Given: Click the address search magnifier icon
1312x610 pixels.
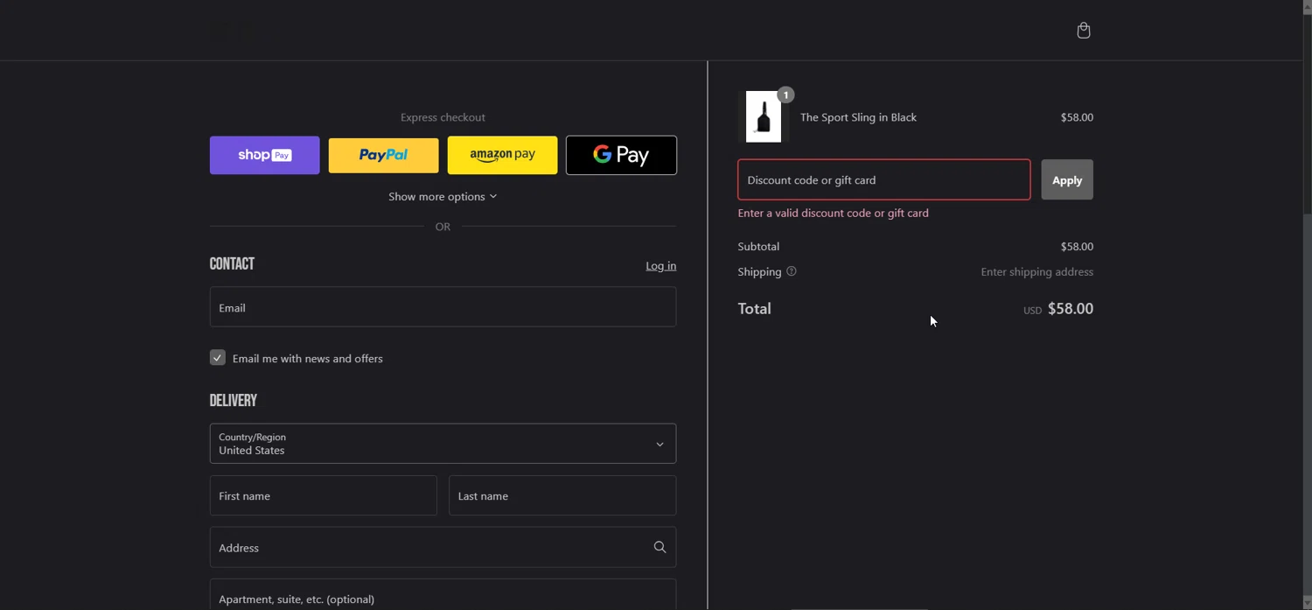Looking at the screenshot, I should pos(659,547).
